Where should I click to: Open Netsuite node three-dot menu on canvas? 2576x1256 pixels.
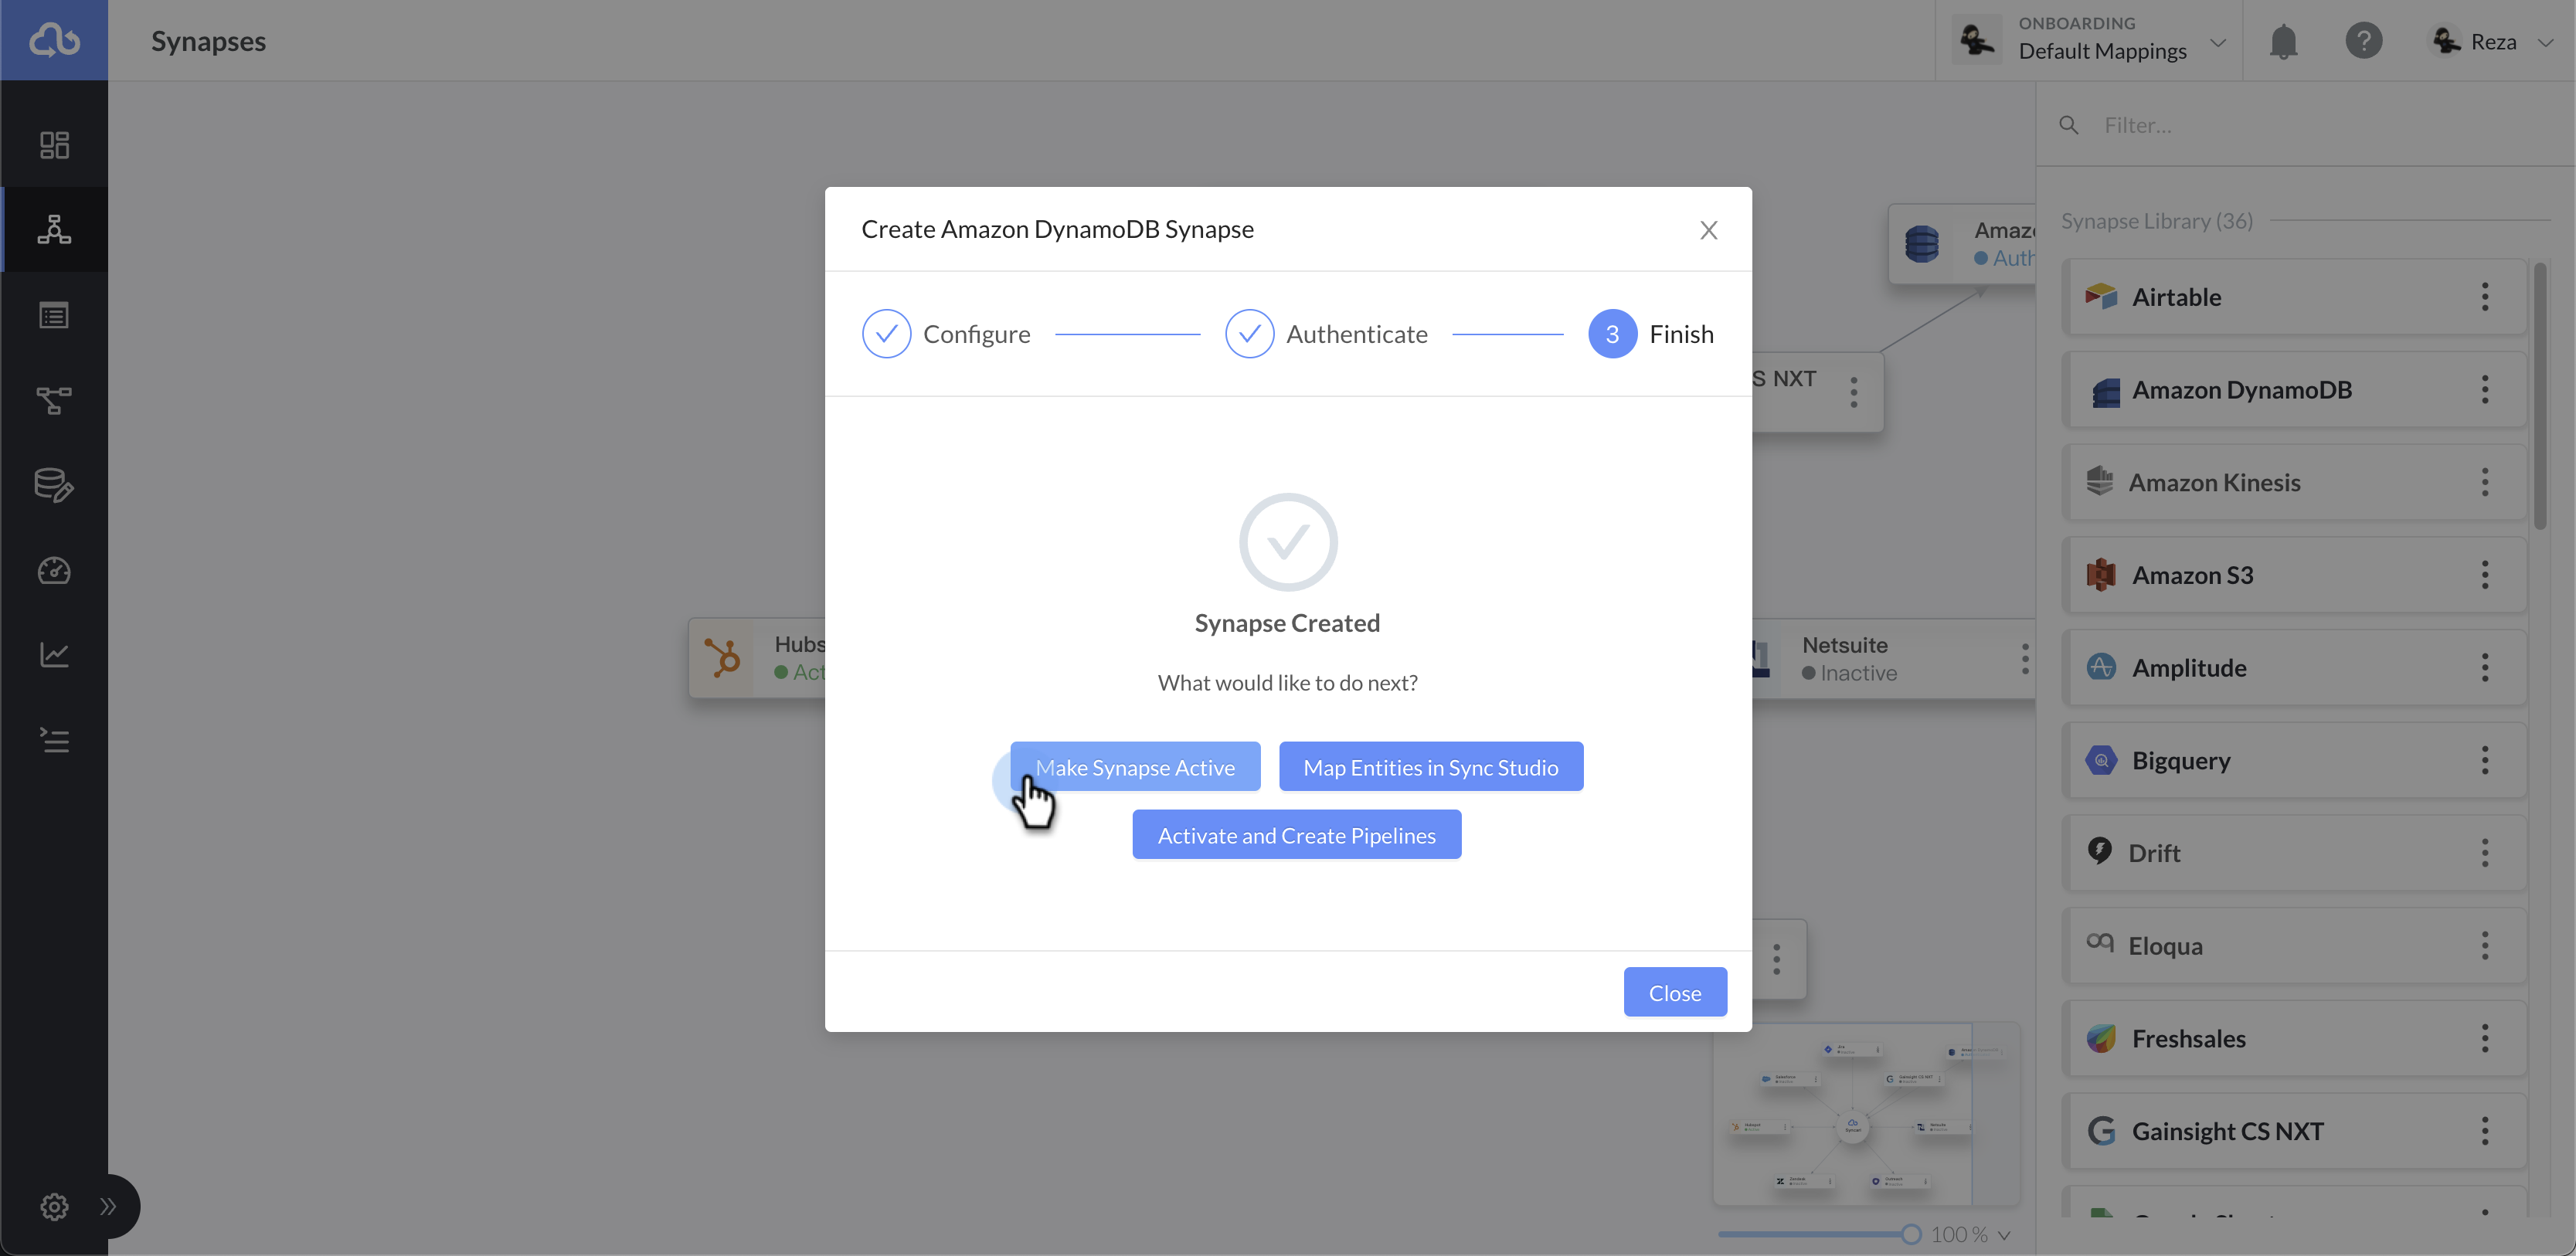point(2025,658)
